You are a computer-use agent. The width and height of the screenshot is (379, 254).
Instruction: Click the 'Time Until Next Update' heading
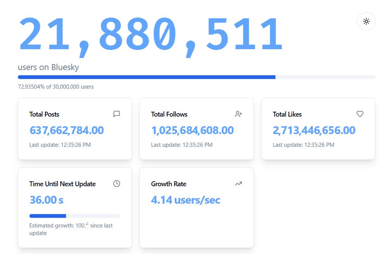tap(63, 184)
